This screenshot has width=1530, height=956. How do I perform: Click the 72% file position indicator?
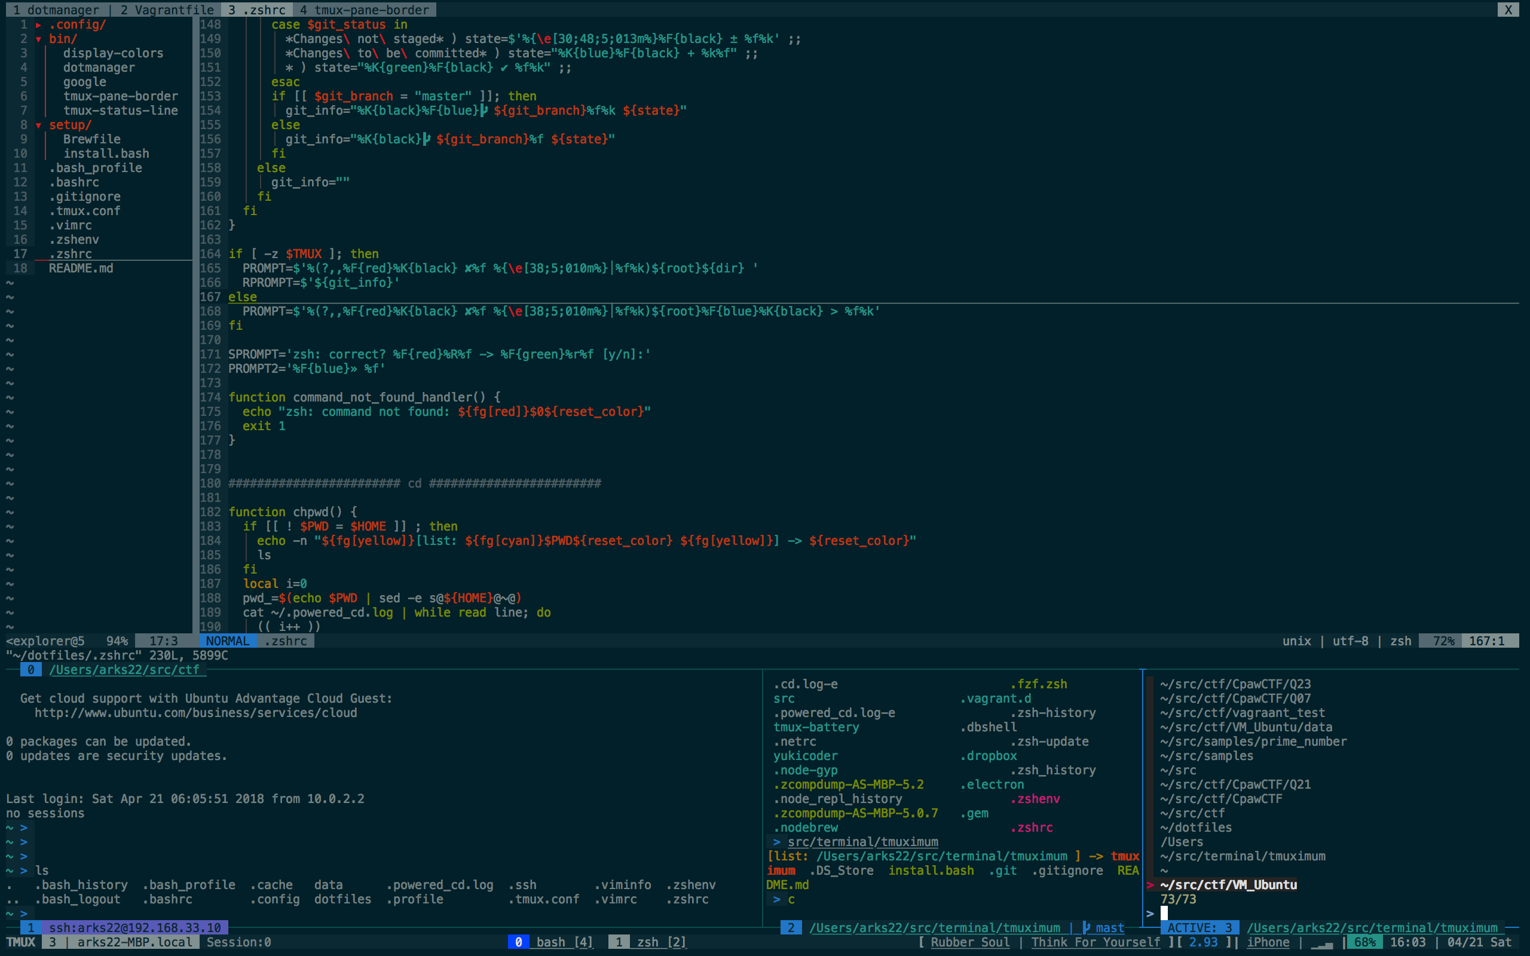tap(1443, 641)
